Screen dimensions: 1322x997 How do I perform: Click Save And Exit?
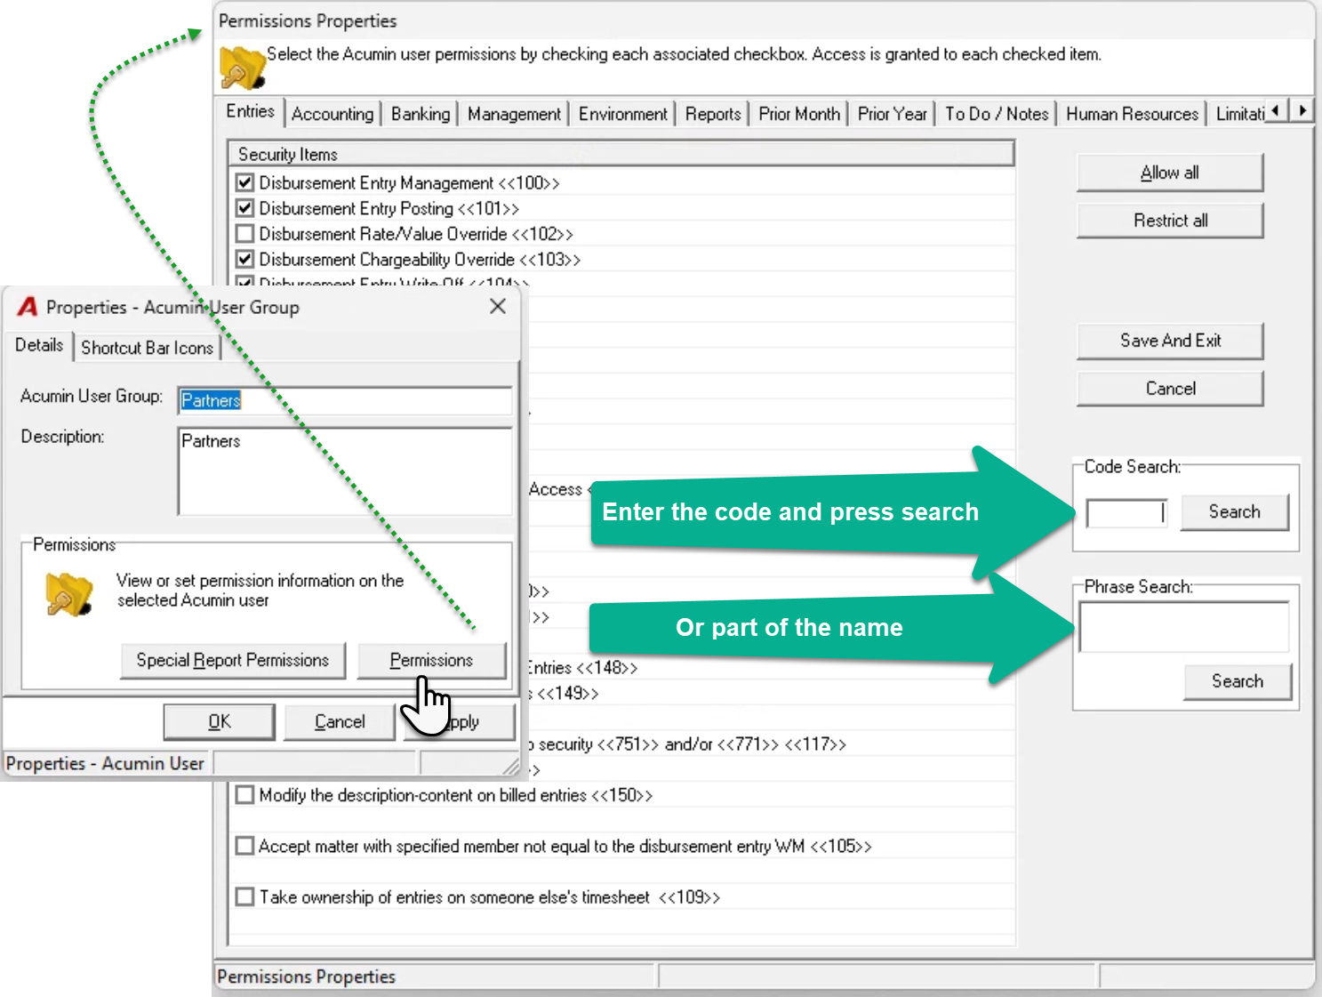click(1170, 341)
